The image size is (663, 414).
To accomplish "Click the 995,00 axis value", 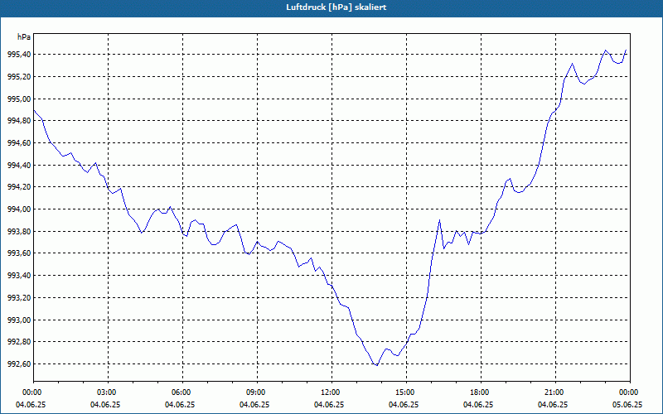I will click(19, 99).
